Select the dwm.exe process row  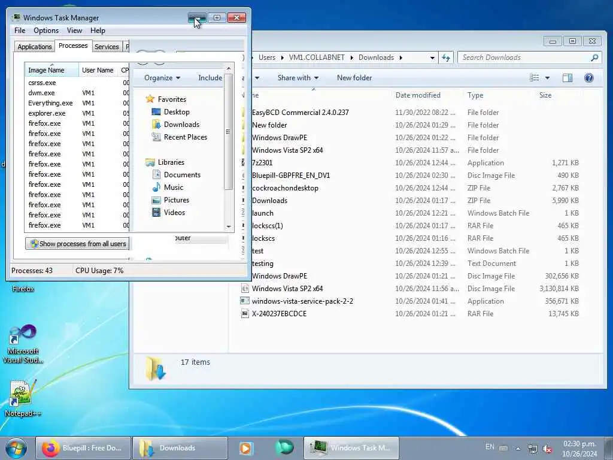click(77, 93)
